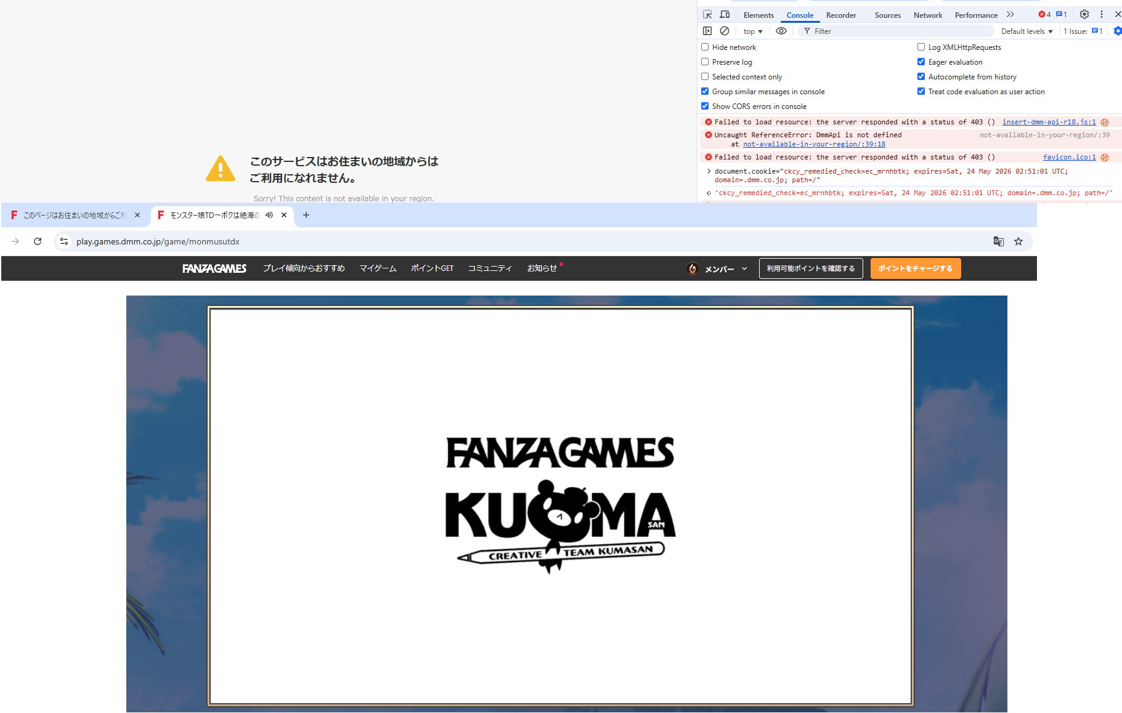Uncheck Treat code evaluation as user action
Screen dimensions: 1122x713
(x=921, y=91)
